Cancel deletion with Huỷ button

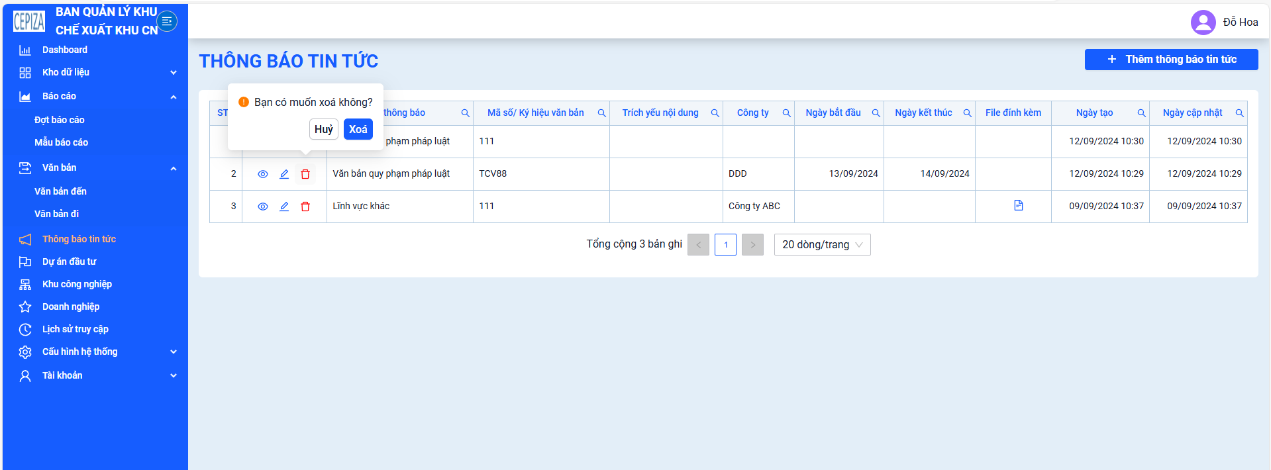coord(324,129)
